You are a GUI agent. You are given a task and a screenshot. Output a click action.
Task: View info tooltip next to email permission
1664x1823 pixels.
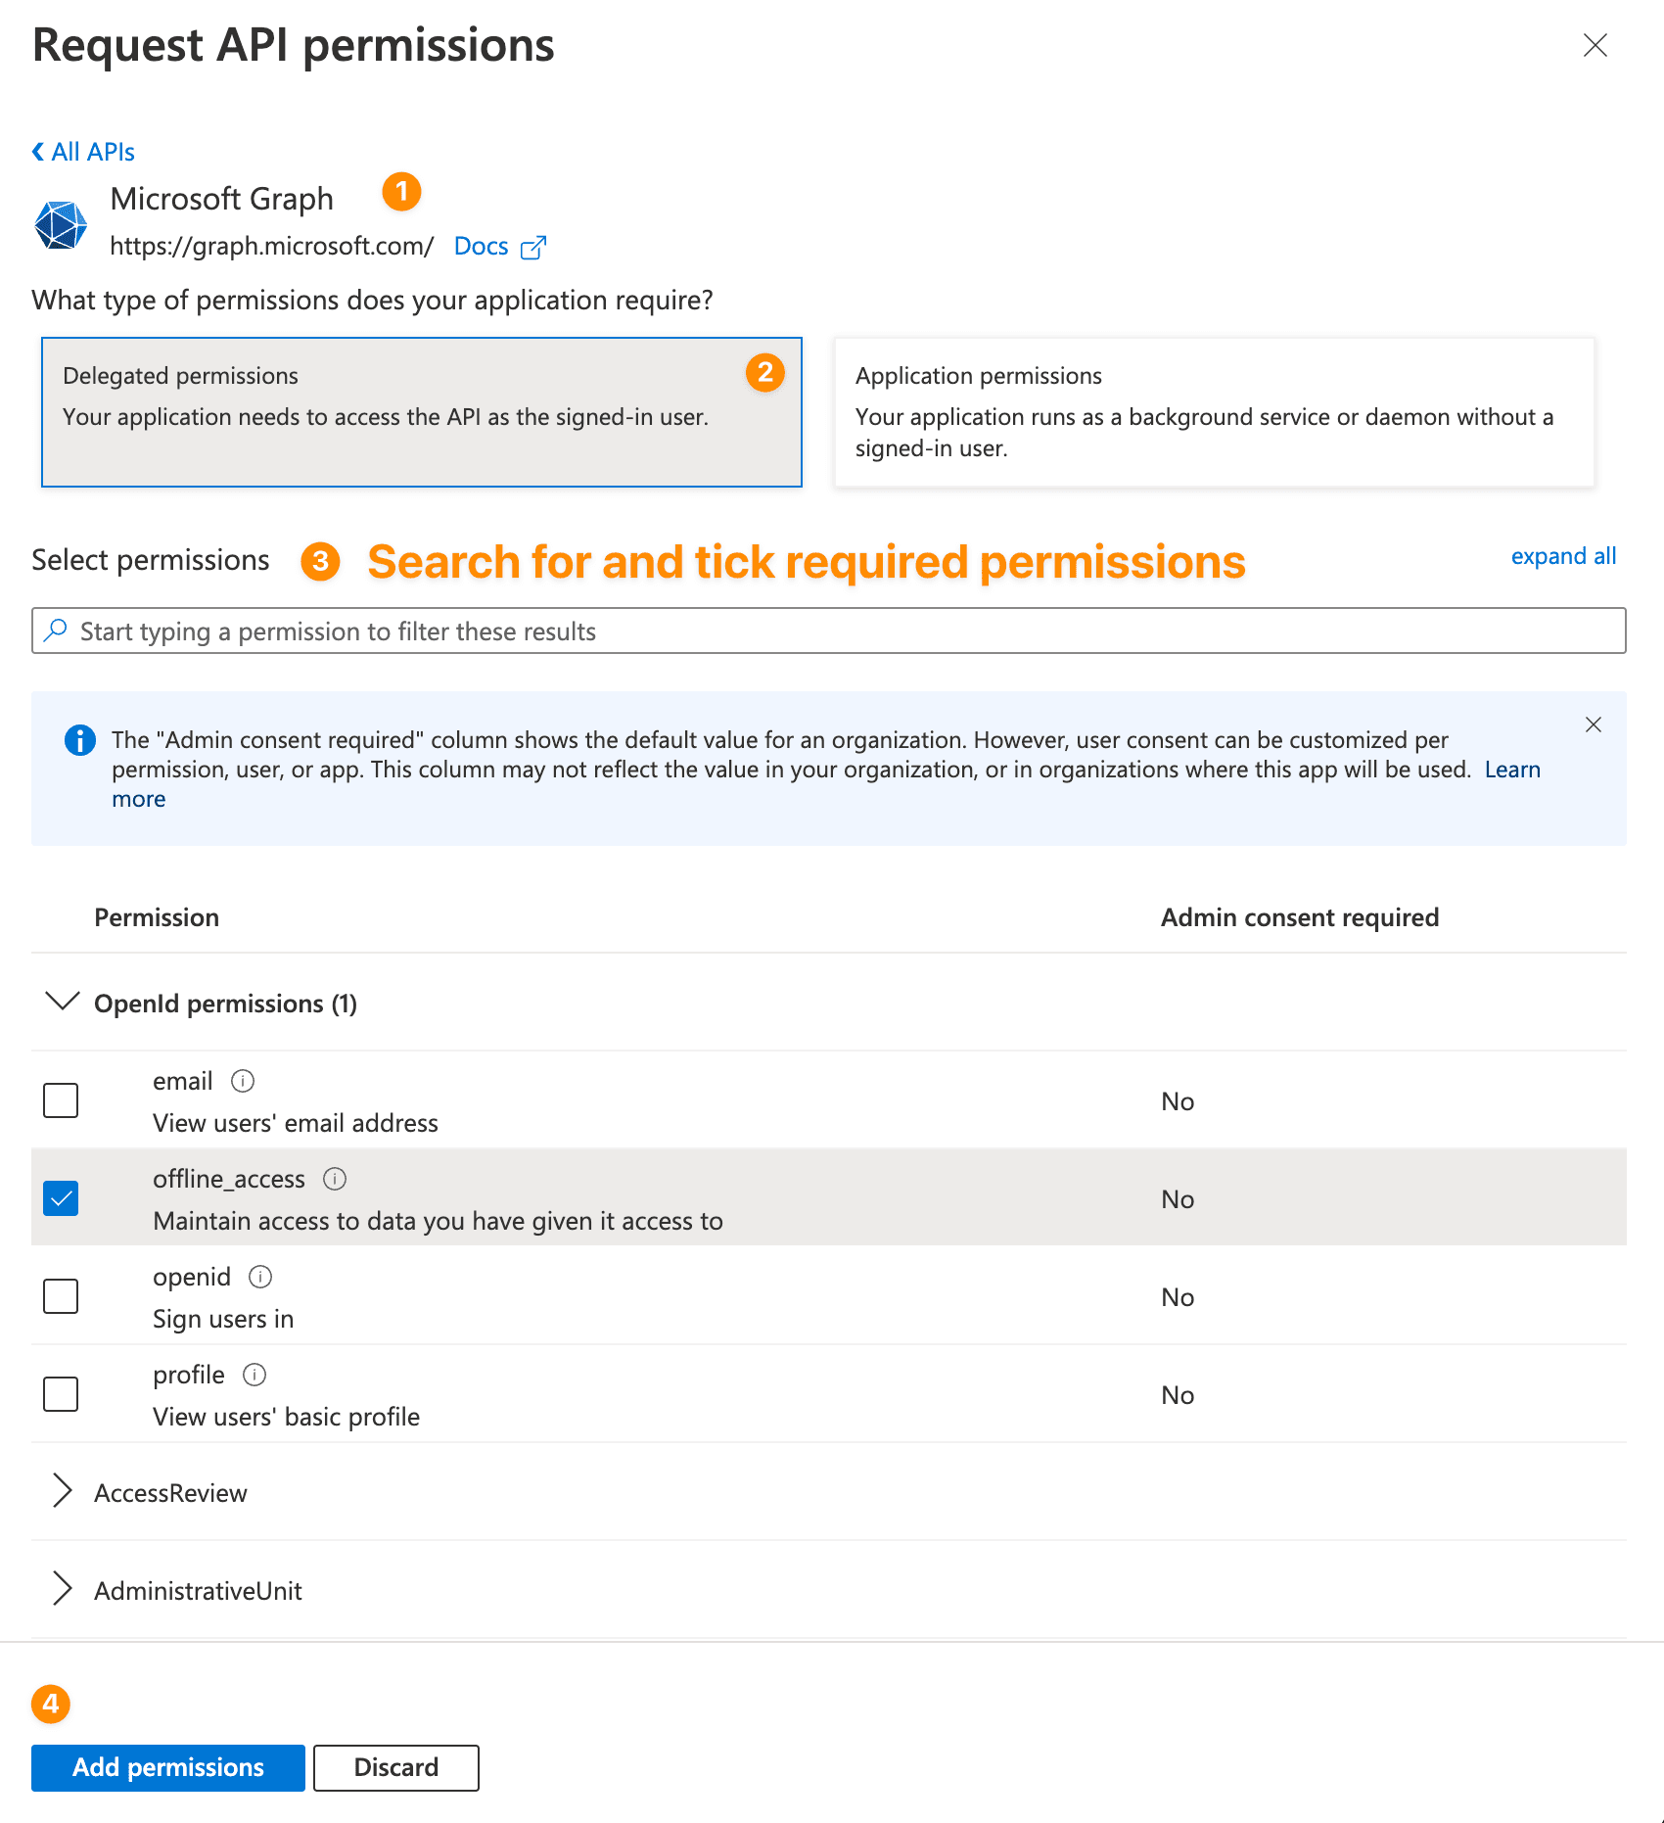click(242, 1080)
